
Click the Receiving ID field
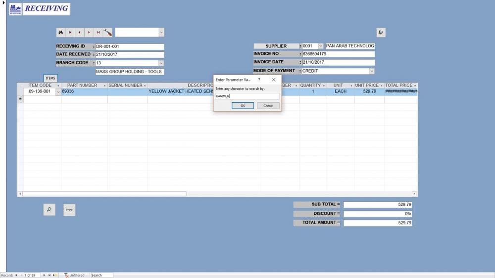[130, 46]
